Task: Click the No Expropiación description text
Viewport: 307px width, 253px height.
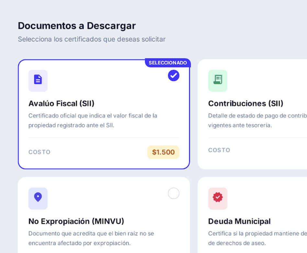Action: click(91, 238)
